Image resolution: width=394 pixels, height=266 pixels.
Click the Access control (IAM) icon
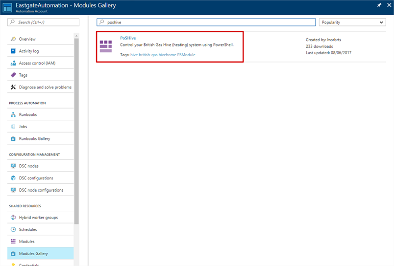(x=13, y=63)
